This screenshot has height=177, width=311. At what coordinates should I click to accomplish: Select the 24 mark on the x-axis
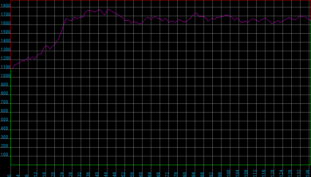pos(62,173)
